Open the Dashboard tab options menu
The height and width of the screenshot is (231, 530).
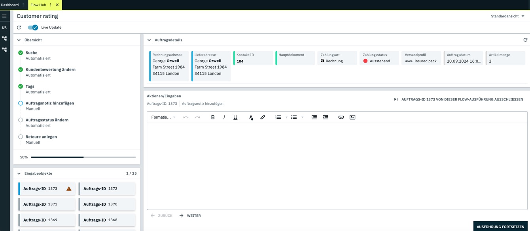[23, 5]
